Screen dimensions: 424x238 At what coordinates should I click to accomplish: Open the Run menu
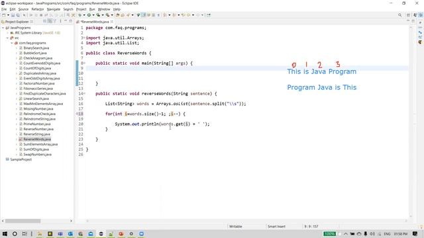coord(92,9)
